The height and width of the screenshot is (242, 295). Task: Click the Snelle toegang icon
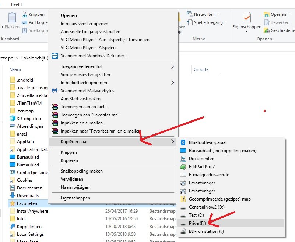point(190,22)
